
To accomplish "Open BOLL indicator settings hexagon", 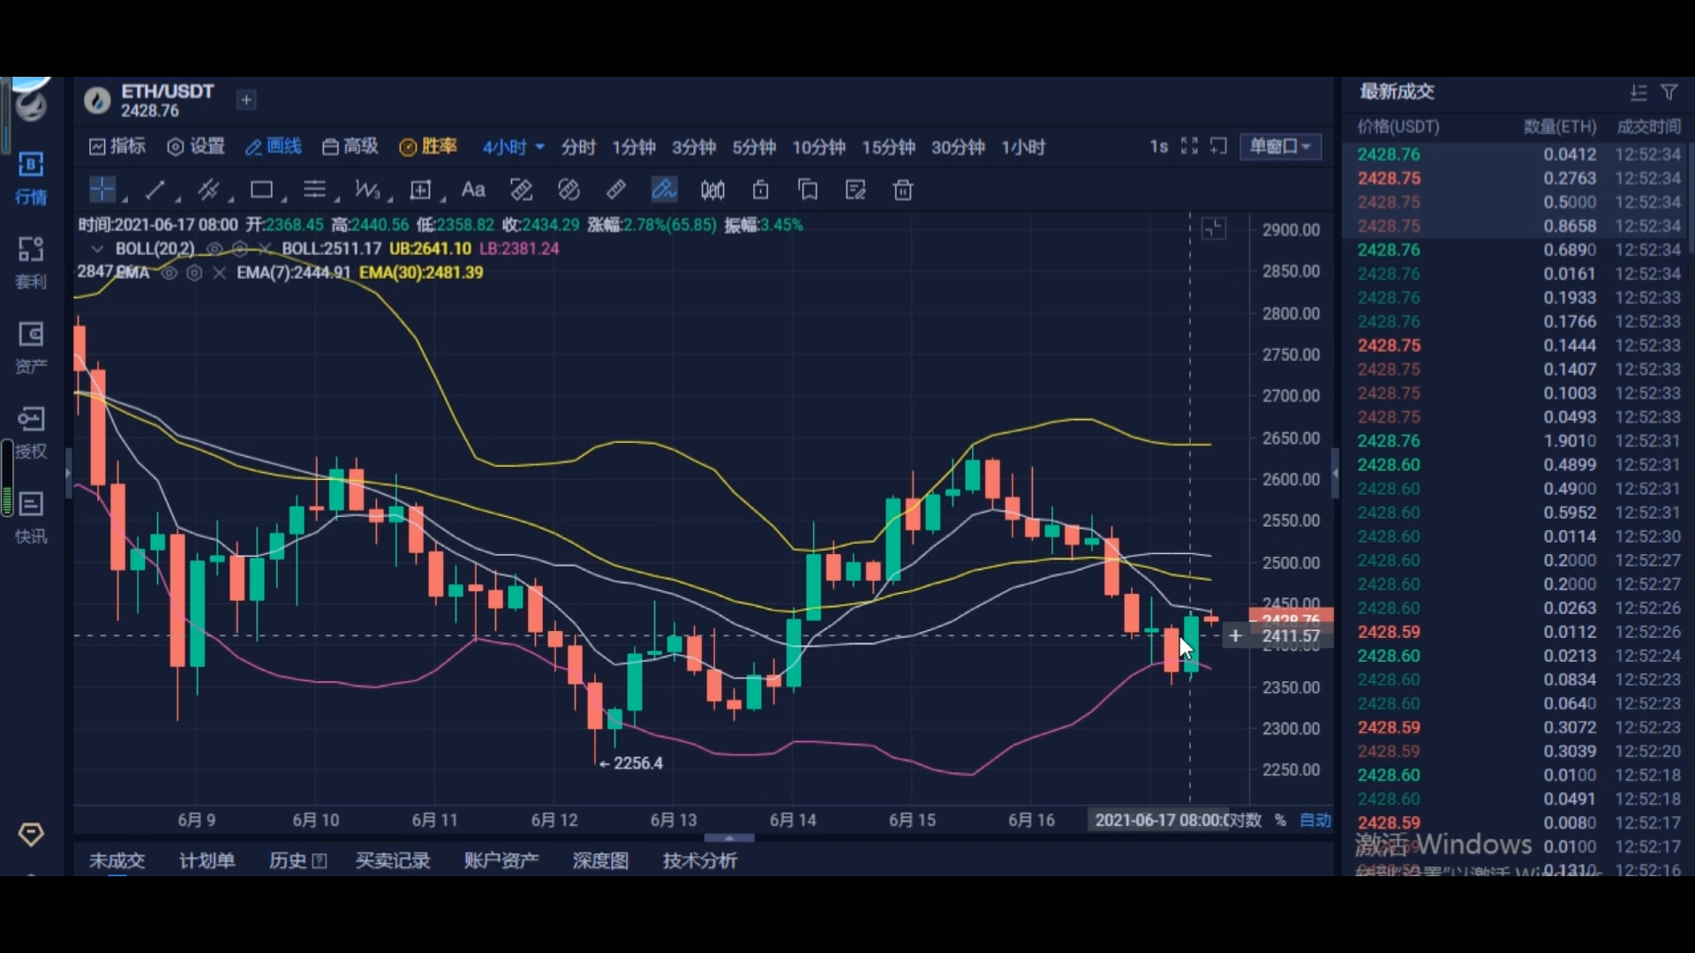I will click(x=239, y=249).
